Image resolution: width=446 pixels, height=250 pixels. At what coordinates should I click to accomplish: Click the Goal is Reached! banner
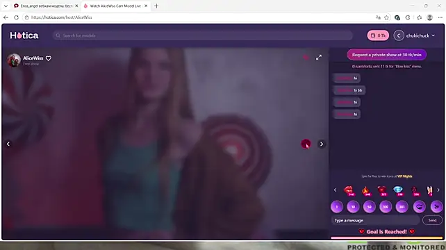point(386,231)
